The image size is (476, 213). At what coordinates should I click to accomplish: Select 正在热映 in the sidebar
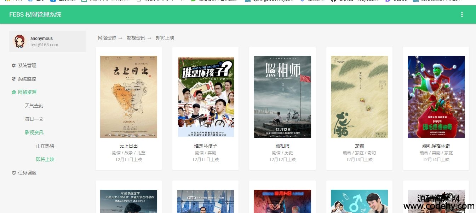(x=45, y=146)
